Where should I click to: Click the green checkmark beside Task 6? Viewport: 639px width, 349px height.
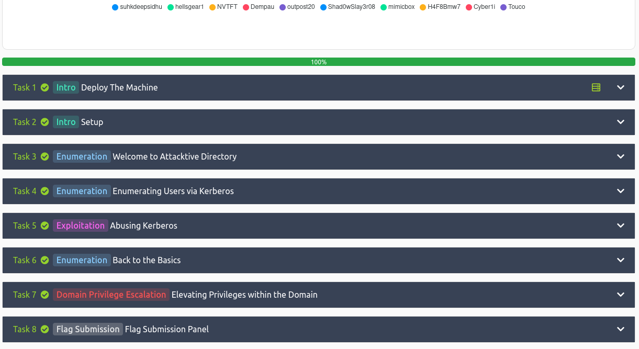point(45,260)
